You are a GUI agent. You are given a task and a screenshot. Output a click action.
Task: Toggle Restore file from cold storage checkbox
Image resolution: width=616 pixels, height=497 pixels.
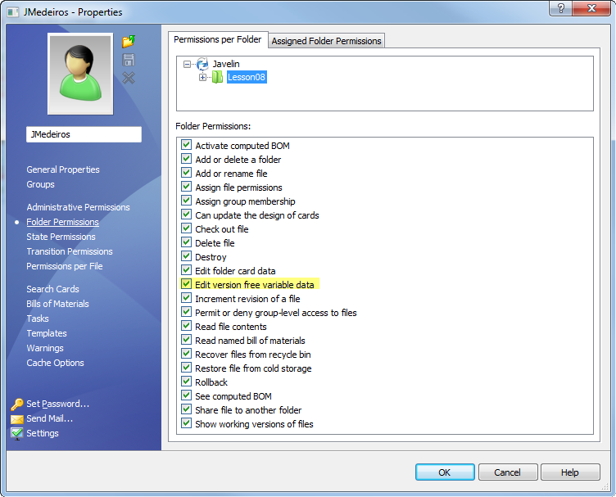(186, 368)
